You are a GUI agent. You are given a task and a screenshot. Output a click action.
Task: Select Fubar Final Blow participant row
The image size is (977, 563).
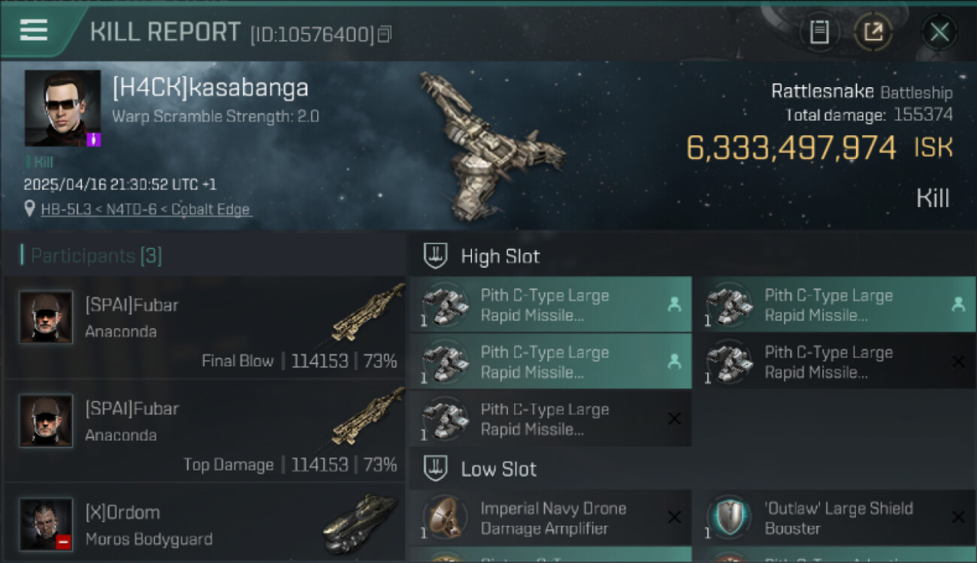pos(204,327)
